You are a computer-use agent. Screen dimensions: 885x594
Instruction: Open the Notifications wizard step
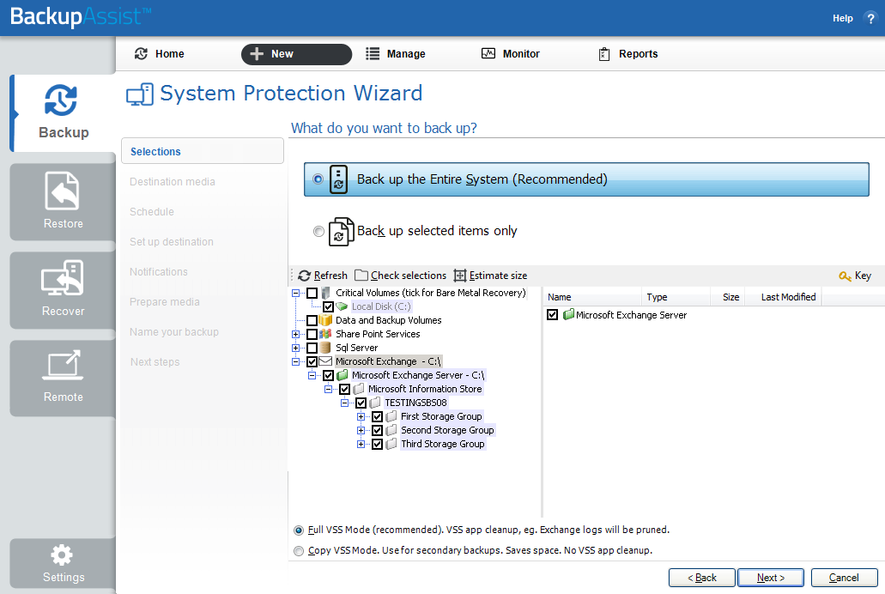[159, 271]
